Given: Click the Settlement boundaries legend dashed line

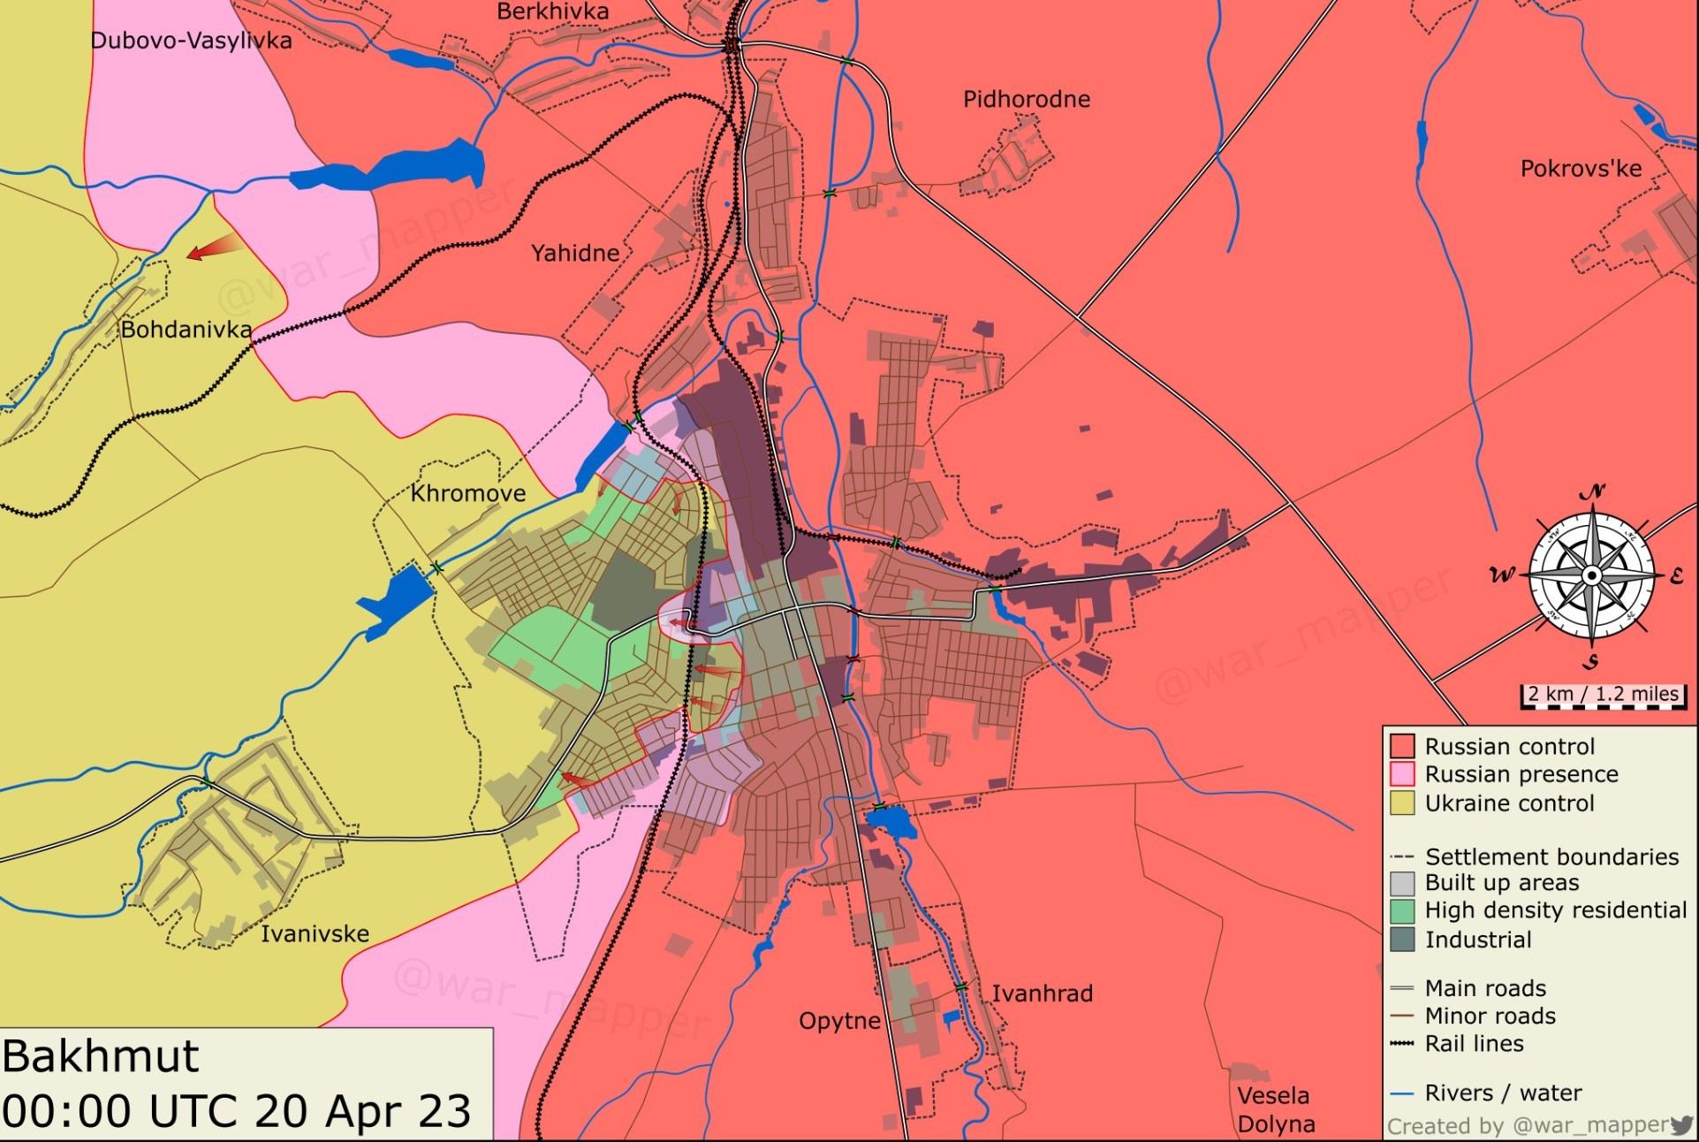Looking at the screenshot, I should pyautogui.click(x=1402, y=856).
